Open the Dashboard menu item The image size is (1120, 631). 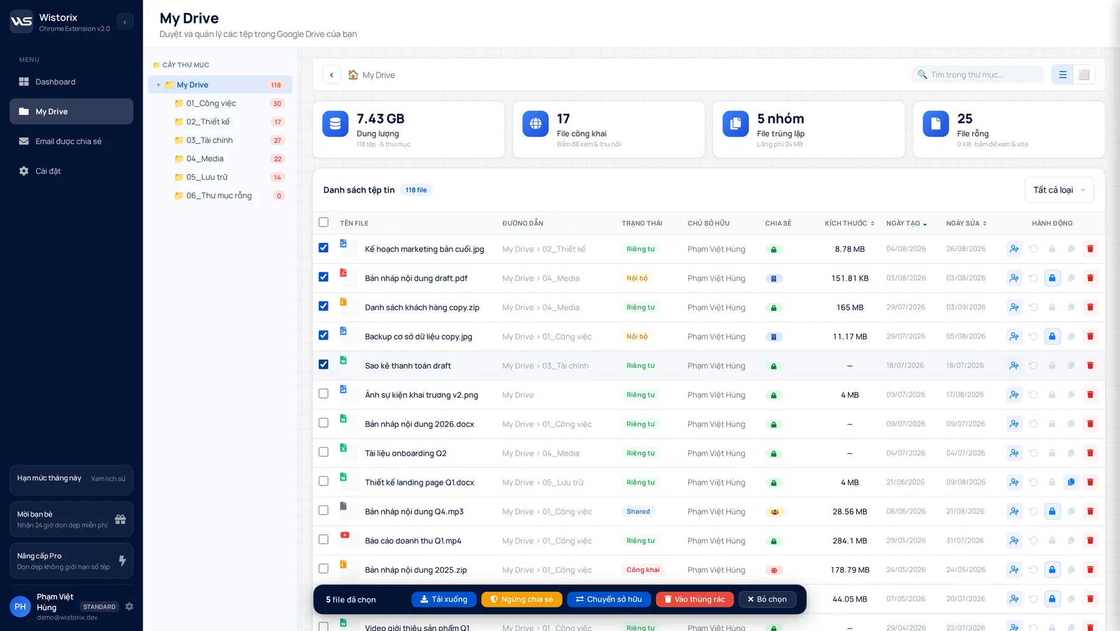[72, 81]
